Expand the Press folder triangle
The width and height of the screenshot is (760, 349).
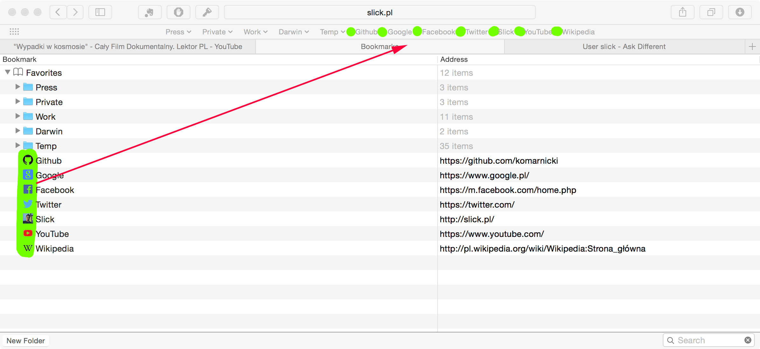click(x=18, y=87)
